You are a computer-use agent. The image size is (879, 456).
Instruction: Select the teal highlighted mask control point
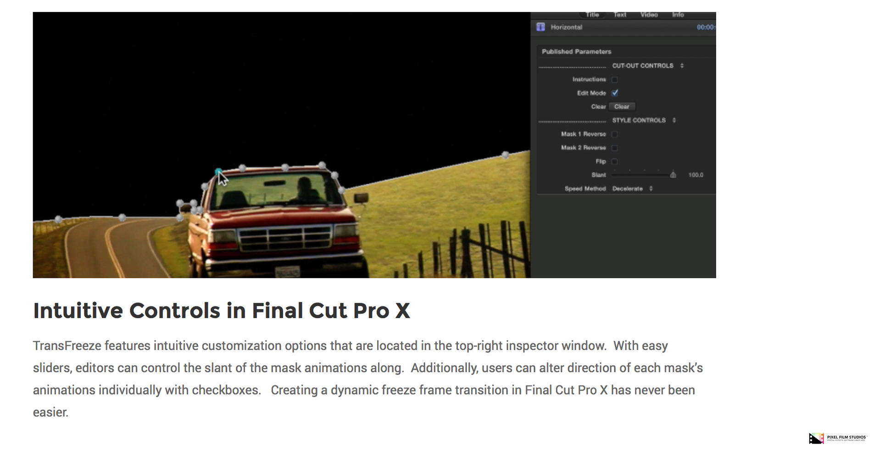tap(218, 172)
